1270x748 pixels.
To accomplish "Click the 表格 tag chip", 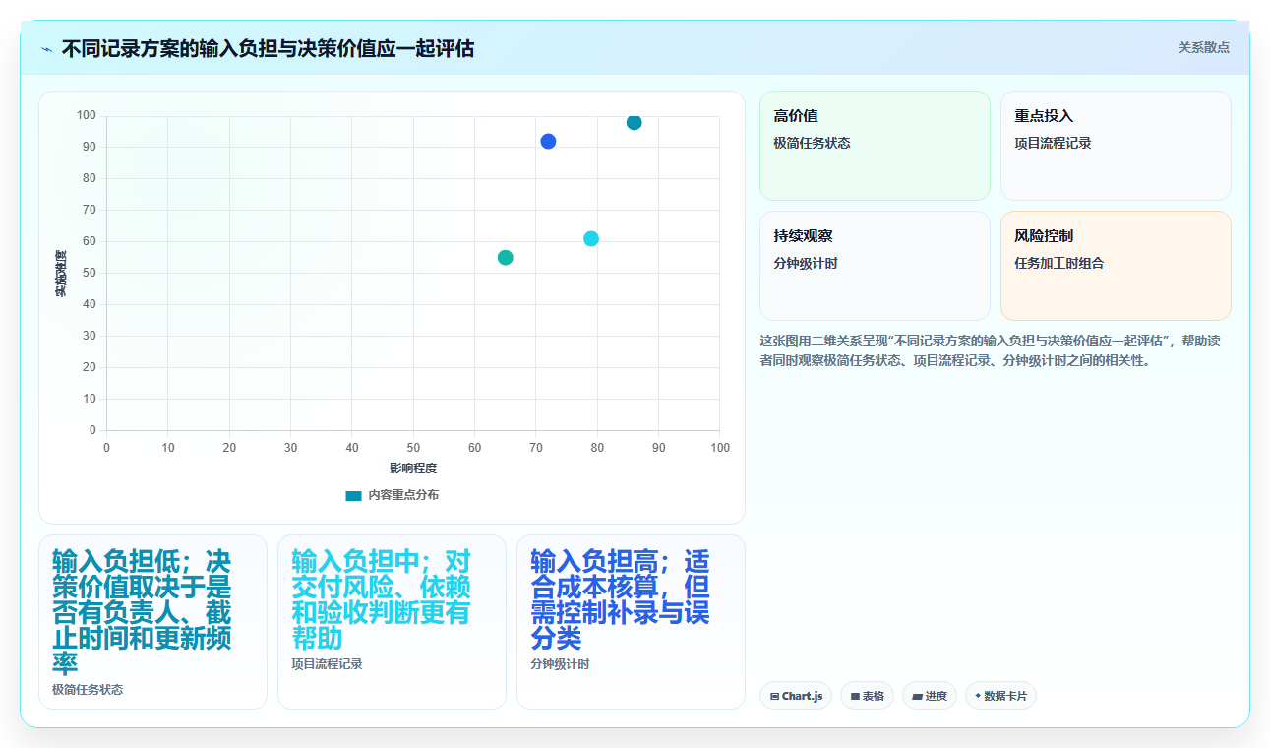I will pyautogui.click(x=867, y=696).
